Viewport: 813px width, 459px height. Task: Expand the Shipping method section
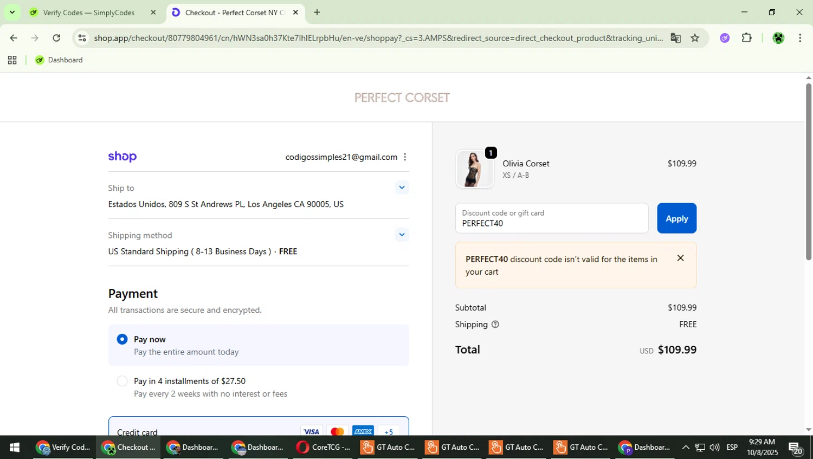pos(402,235)
